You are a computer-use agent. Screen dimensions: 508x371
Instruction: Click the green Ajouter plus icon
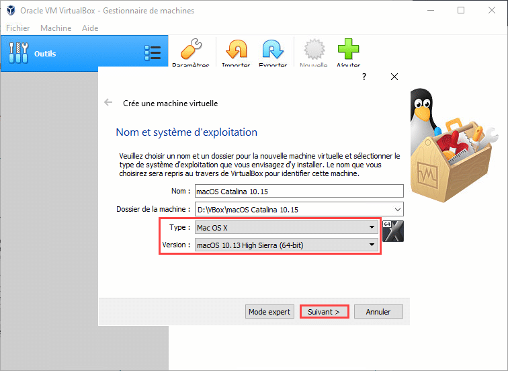tap(348, 49)
